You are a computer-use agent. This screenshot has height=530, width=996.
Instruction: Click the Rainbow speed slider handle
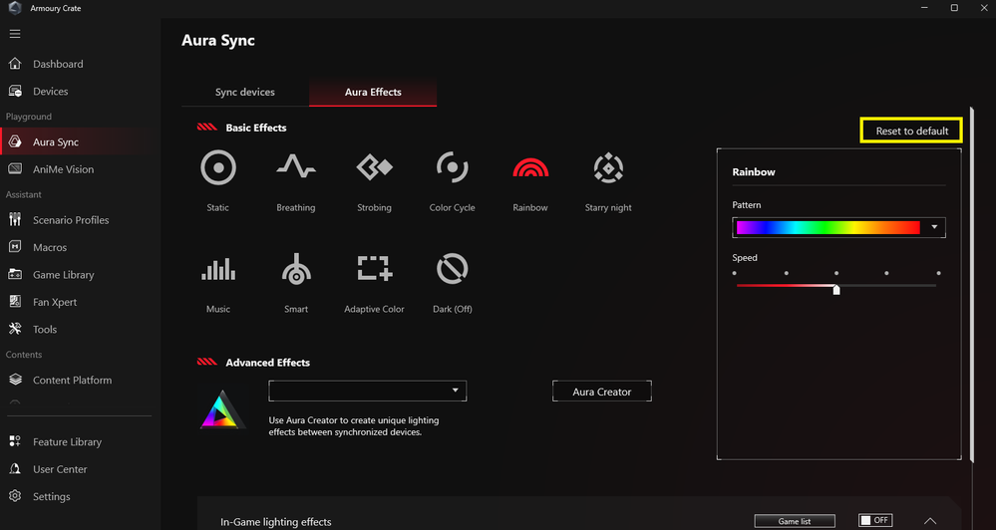pyautogui.click(x=836, y=290)
